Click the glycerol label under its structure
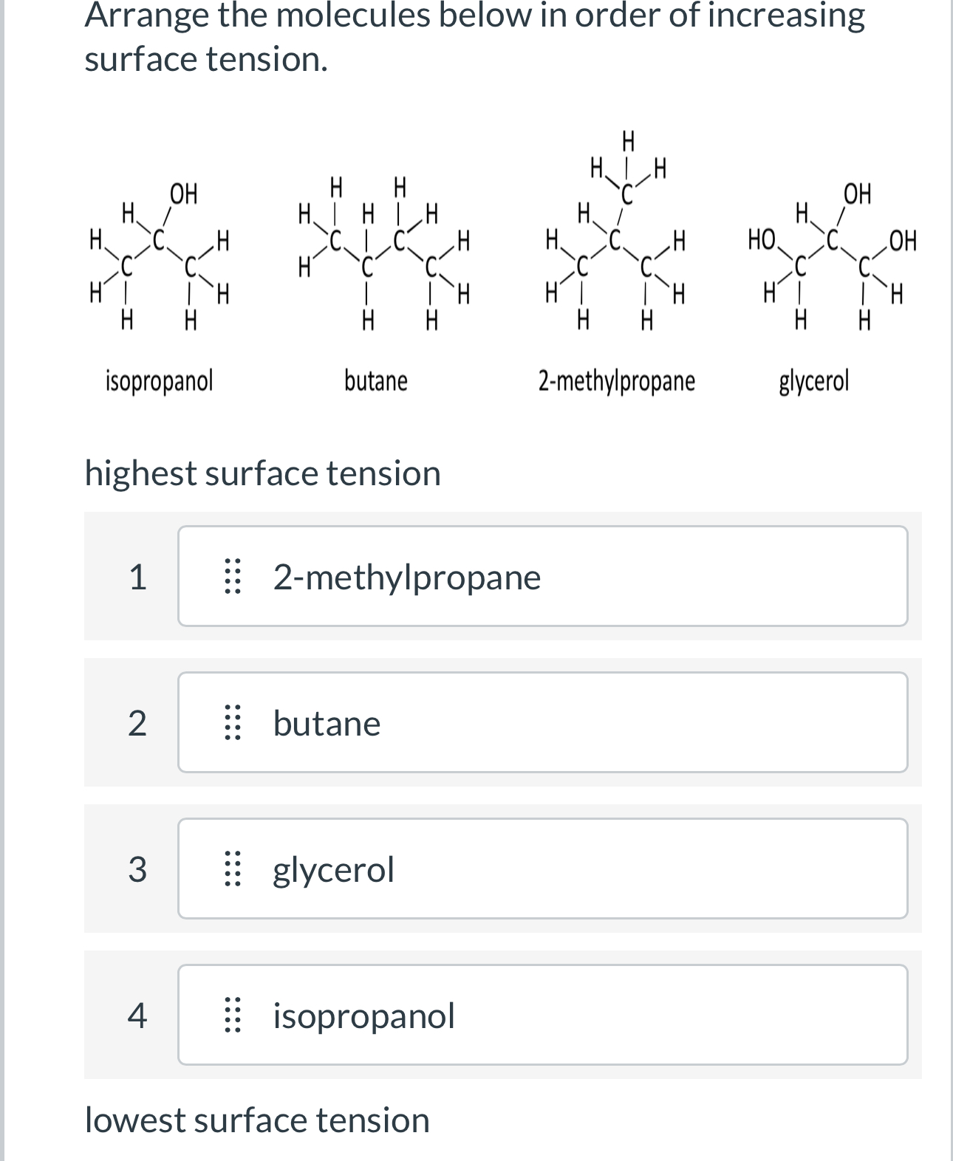Image resolution: width=953 pixels, height=1161 pixels. [x=815, y=382]
